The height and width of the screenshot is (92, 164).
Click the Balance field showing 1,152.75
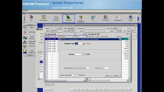[57, 28]
